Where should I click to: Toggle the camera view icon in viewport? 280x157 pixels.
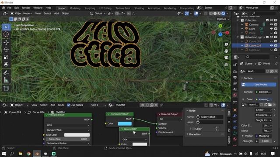(226, 58)
